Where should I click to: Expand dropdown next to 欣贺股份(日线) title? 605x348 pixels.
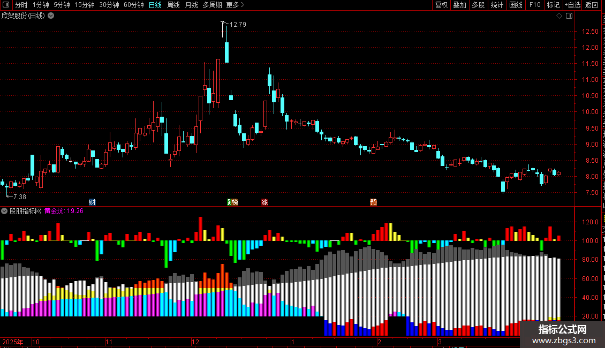click(50, 16)
